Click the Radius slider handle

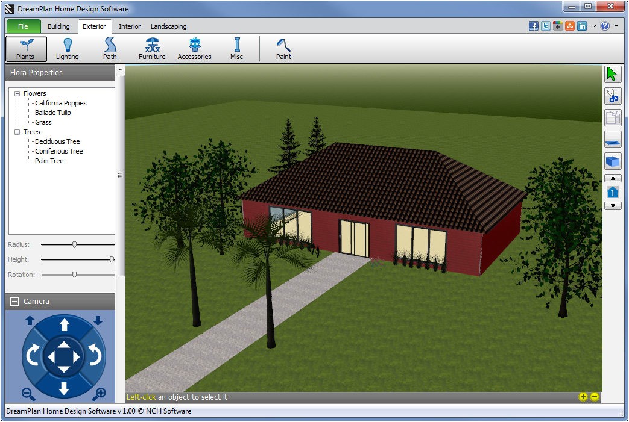pos(74,244)
